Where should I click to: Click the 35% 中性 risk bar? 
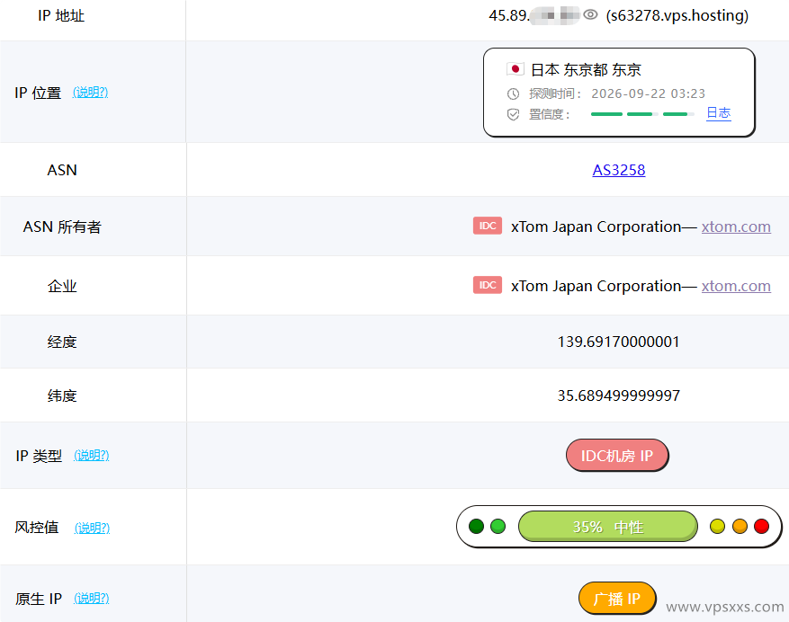(x=608, y=527)
